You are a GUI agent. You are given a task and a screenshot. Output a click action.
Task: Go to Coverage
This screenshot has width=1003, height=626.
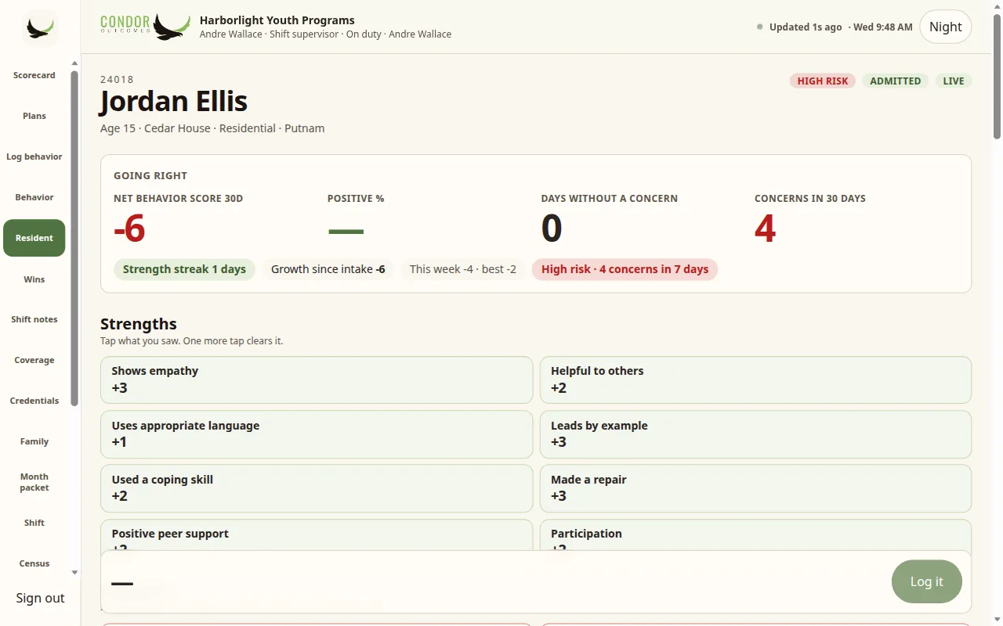[x=34, y=360]
